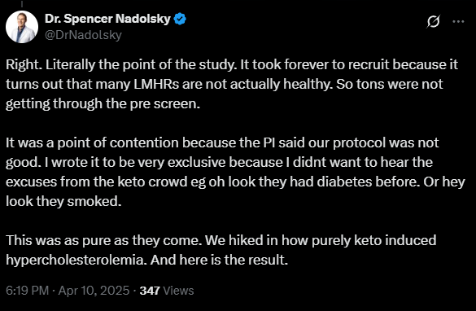
Task: Select the Apr 10, 2025 date
Action: 94,291
